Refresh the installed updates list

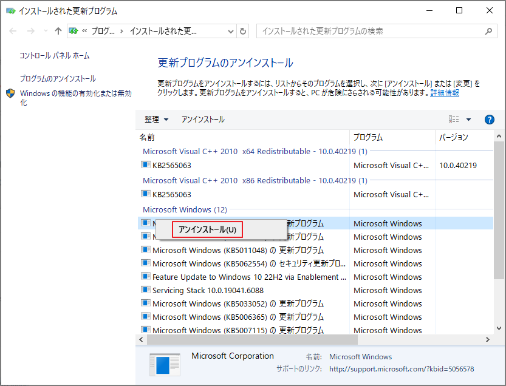point(243,32)
